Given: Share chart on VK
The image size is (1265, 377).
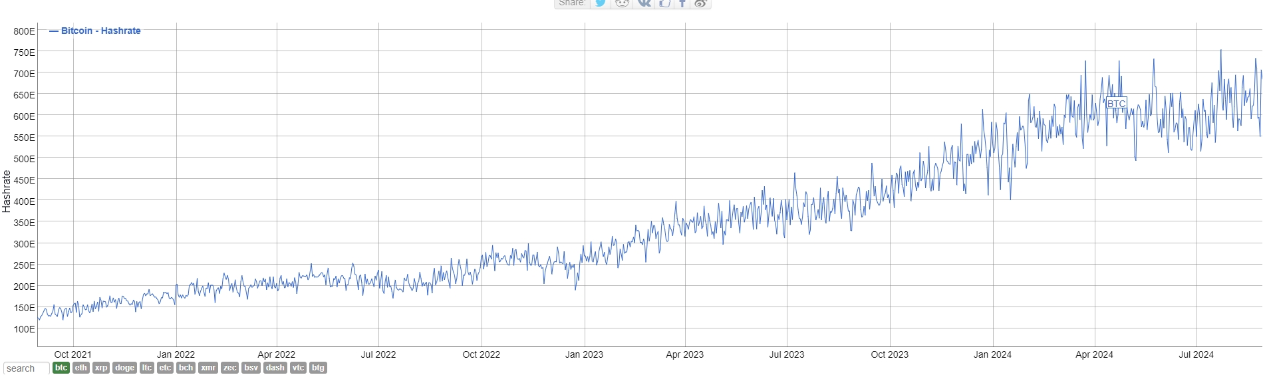Looking at the screenshot, I should click(644, 3).
